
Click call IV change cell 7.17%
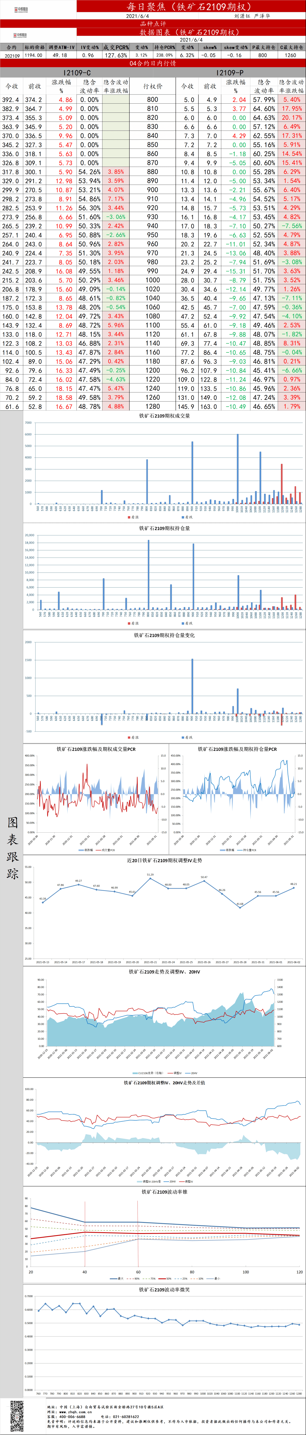click(116, 199)
